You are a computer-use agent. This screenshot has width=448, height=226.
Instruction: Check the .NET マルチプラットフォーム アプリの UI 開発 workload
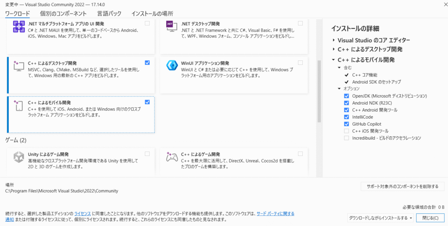tap(147, 24)
